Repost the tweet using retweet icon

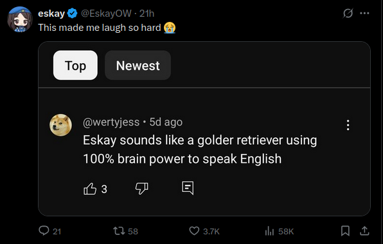point(119,230)
